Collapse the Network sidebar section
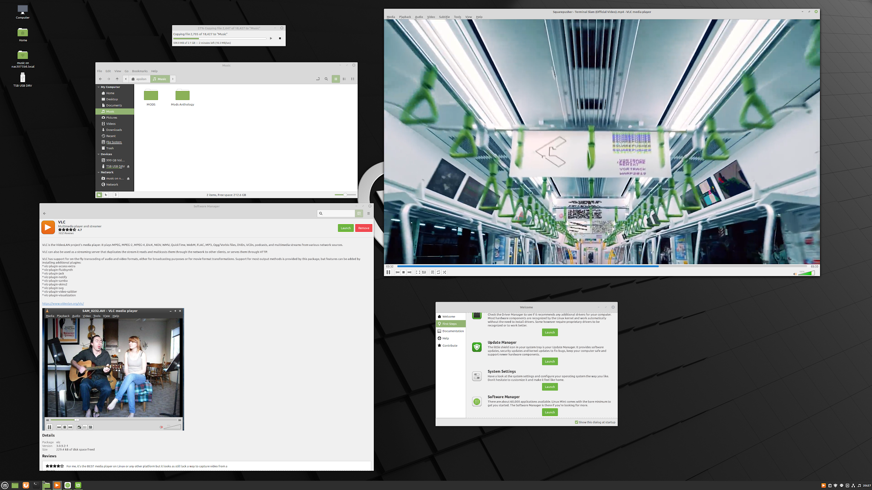Screen dimensions: 872x490 click(x=99, y=172)
